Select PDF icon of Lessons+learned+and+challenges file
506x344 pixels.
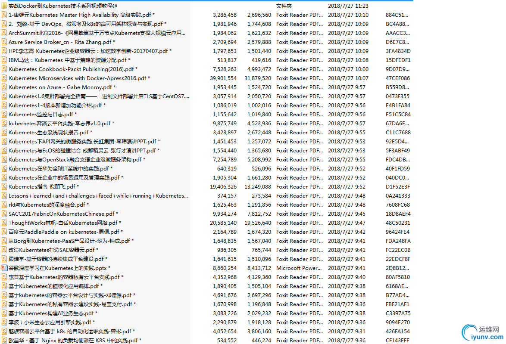[x=4, y=196]
